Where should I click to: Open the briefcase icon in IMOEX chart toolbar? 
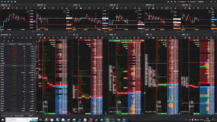coord(8,8)
